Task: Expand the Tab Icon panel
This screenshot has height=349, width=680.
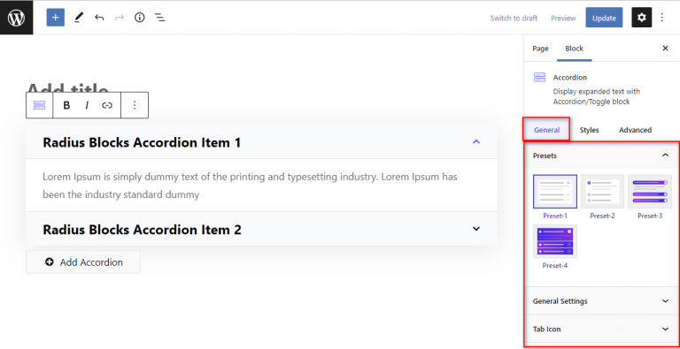Action: [x=601, y=329]
